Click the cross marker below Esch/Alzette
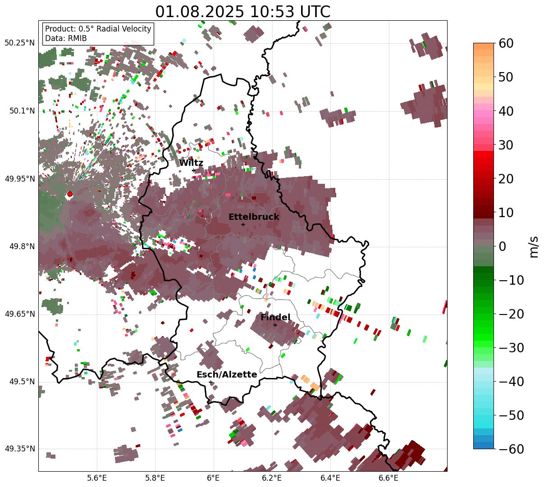The height and width of the screenshot is (487, 544). click(x=210, y=382)
